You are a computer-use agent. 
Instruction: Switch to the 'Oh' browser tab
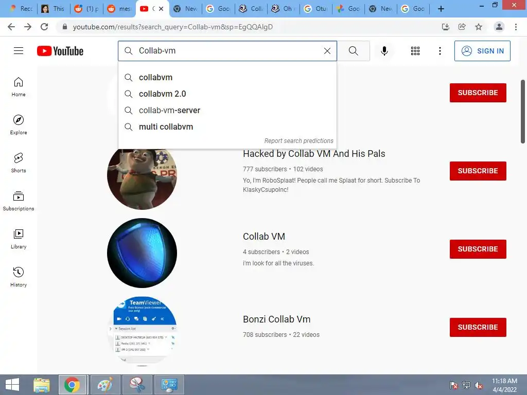coord(283,9)
